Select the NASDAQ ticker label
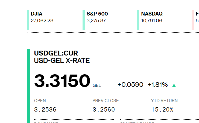The height and width of the screenshot is (123, 199). (152, 14)
